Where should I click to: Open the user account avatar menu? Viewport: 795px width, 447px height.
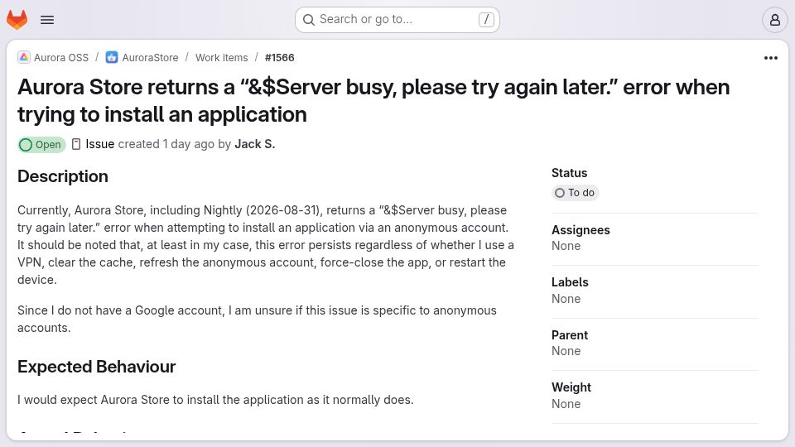(775, 20)
